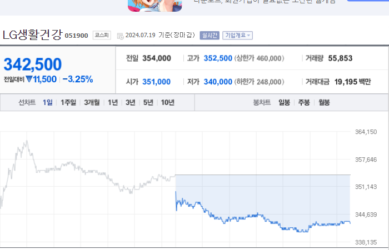
Task: Show the 3년 line chart
Action: coord(131,102)
